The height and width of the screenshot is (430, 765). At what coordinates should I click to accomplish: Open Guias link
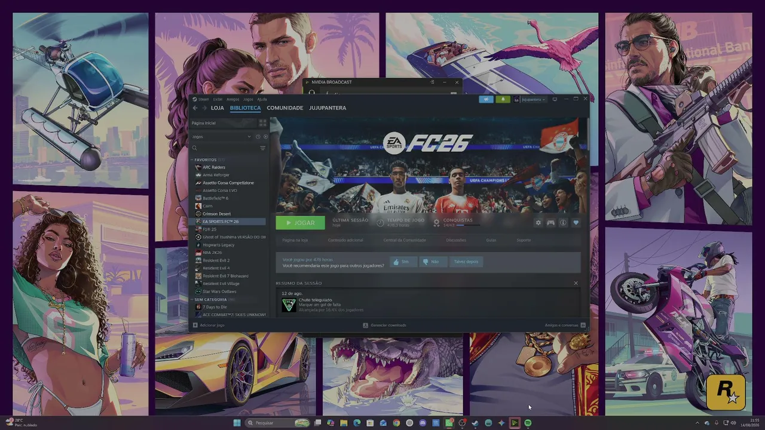click(x=491, y=240)
